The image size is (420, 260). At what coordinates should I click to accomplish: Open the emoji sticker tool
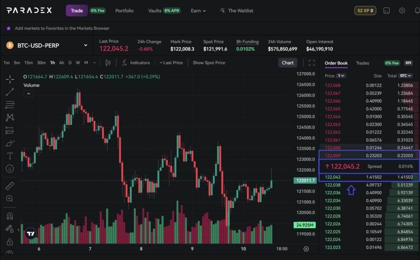point(10,168)
